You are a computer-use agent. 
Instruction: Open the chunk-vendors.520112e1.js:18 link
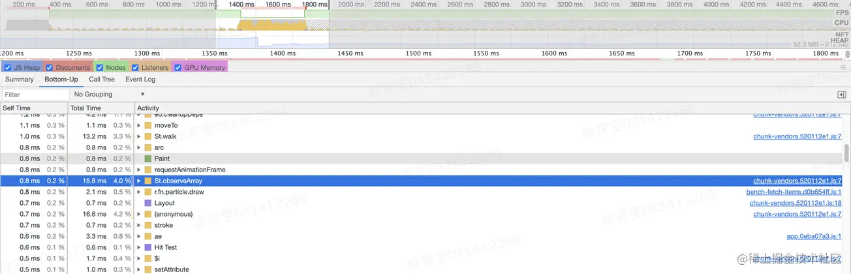click(795, 203)
